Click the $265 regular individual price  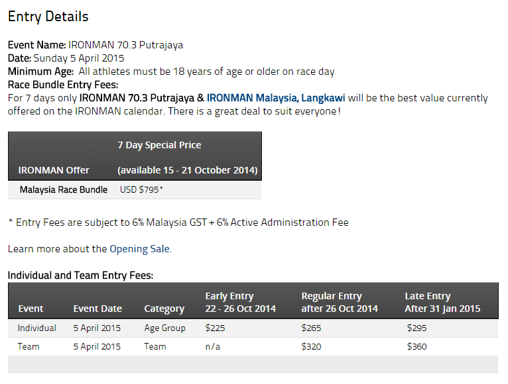coord(311,328)
